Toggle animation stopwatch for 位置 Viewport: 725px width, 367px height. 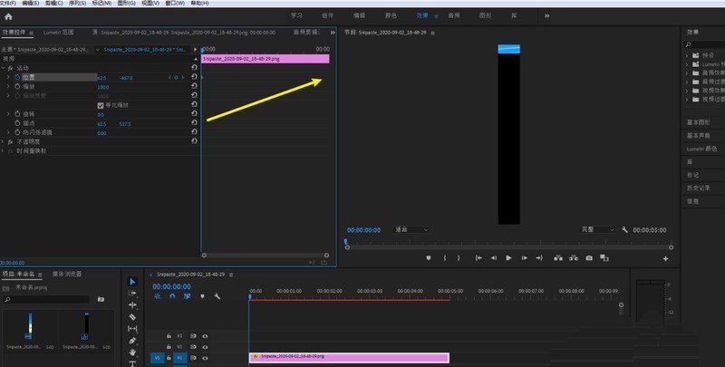[x=16, y=78]
